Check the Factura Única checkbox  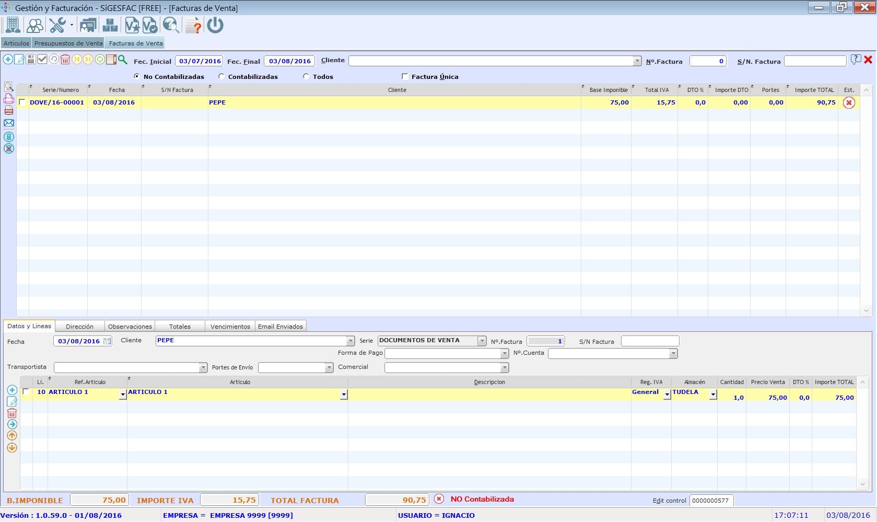pos(404,76)
